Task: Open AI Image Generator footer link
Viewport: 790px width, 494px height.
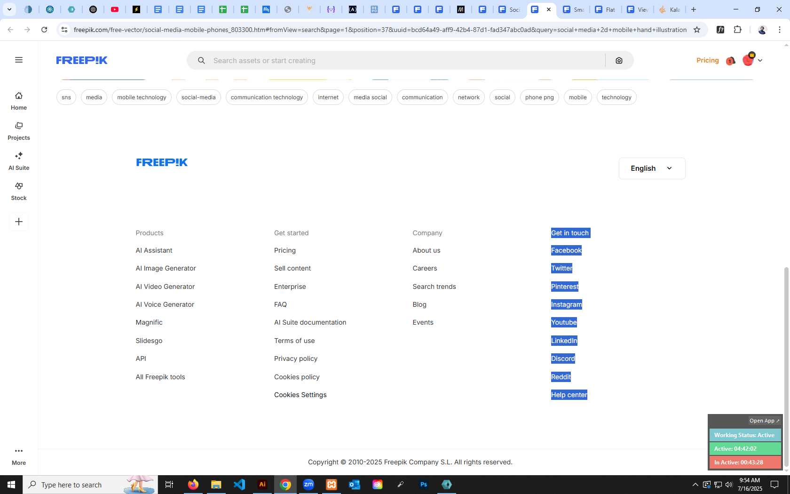Action: [166, 268]
